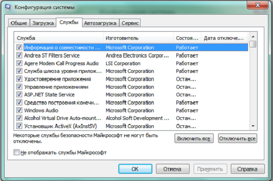Toggle the Windows Audio service checkbox
Viewport: 273px width, 181px height.
[x=19, y=110]
